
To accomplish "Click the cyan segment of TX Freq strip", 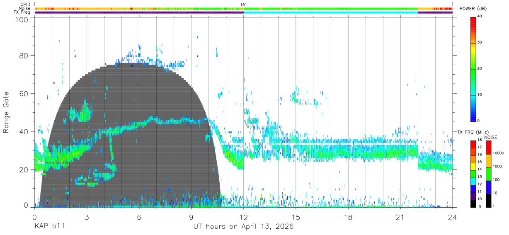I will (331, 12).
